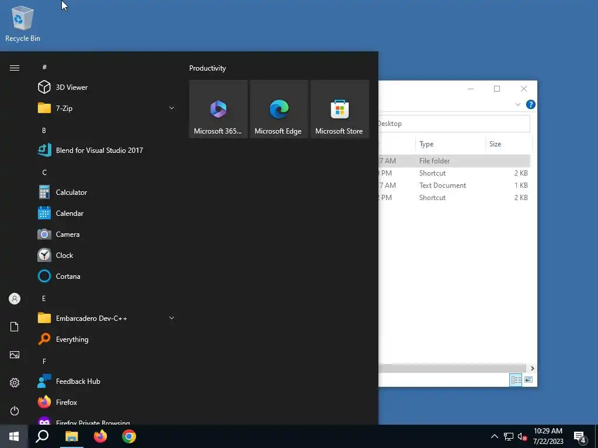
Task: Sort by the Type column in Explorer
Action: (450, 144)
